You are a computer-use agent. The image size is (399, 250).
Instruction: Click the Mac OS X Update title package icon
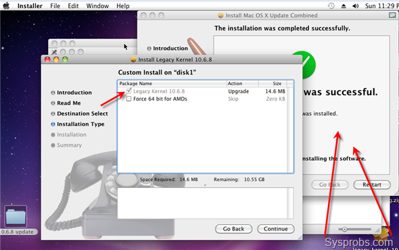coord(220,16)
